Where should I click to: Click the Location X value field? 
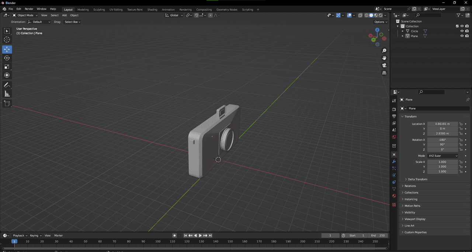tap(442, 124)
